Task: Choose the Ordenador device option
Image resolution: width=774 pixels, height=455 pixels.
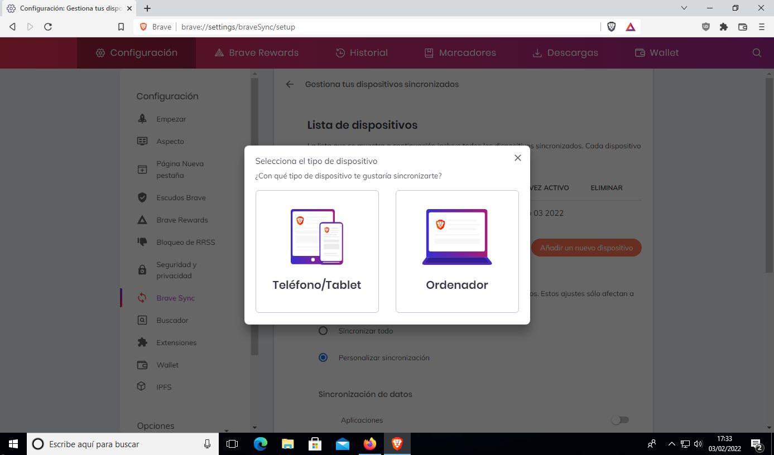Action: [x=457, y=251]
